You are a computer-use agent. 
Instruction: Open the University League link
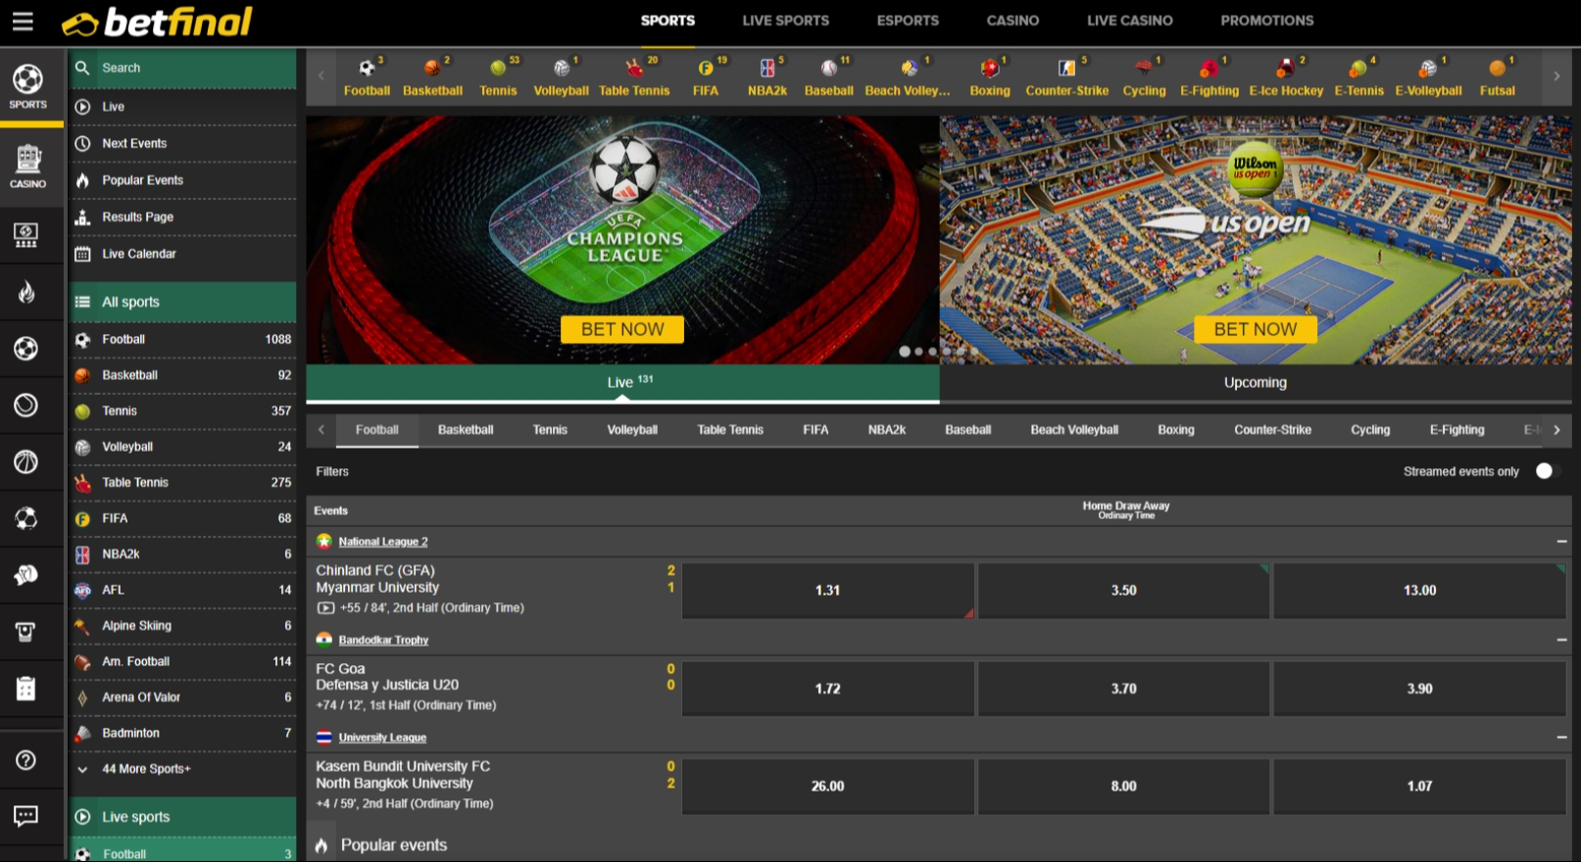click(382, 738)
